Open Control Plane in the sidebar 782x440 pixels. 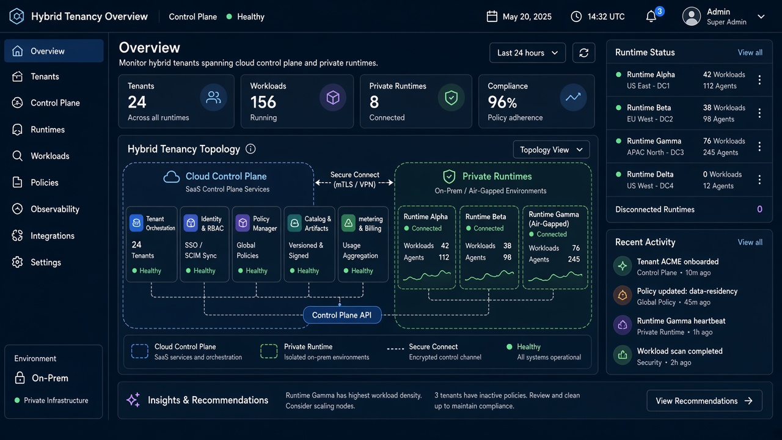[x=54, y=103]
